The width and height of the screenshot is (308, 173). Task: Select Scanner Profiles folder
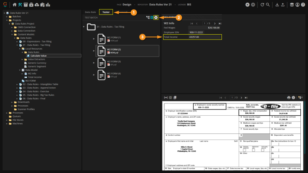coord(26,109)
